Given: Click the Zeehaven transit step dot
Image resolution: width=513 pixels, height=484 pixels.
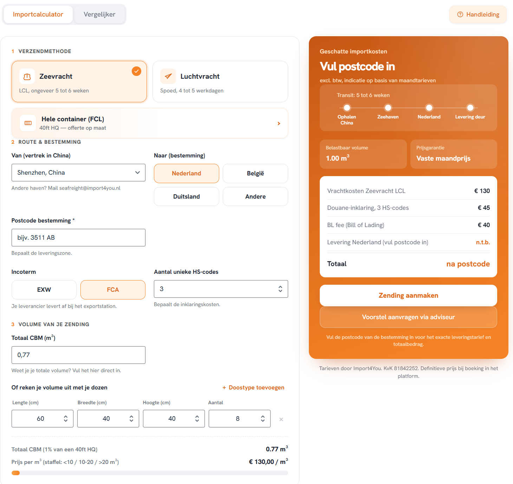Looking at the screenshot, I should 388,108.
